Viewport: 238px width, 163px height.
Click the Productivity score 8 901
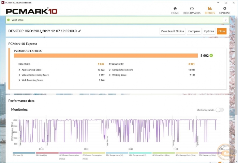192,64
